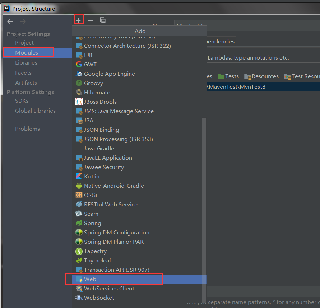Open Artifacts settings page
This screenshot has width=320, height=308.
[x=26, y=83]
